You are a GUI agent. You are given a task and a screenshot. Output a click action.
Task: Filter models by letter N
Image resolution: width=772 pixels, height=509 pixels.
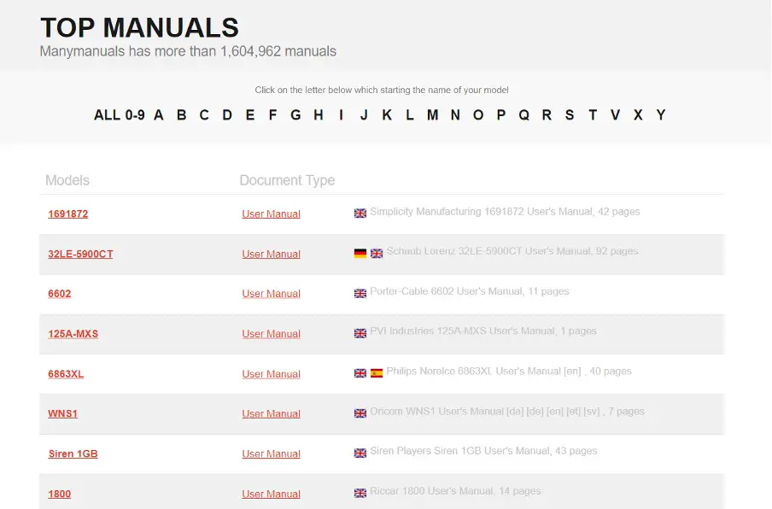(x=455, y=114)
